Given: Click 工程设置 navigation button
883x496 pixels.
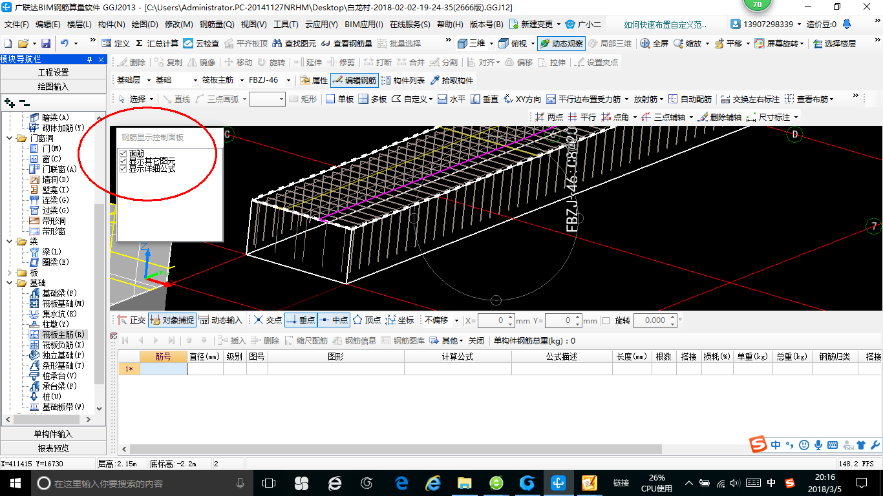Looking at the screenshot, I should (x=53, y=72).
